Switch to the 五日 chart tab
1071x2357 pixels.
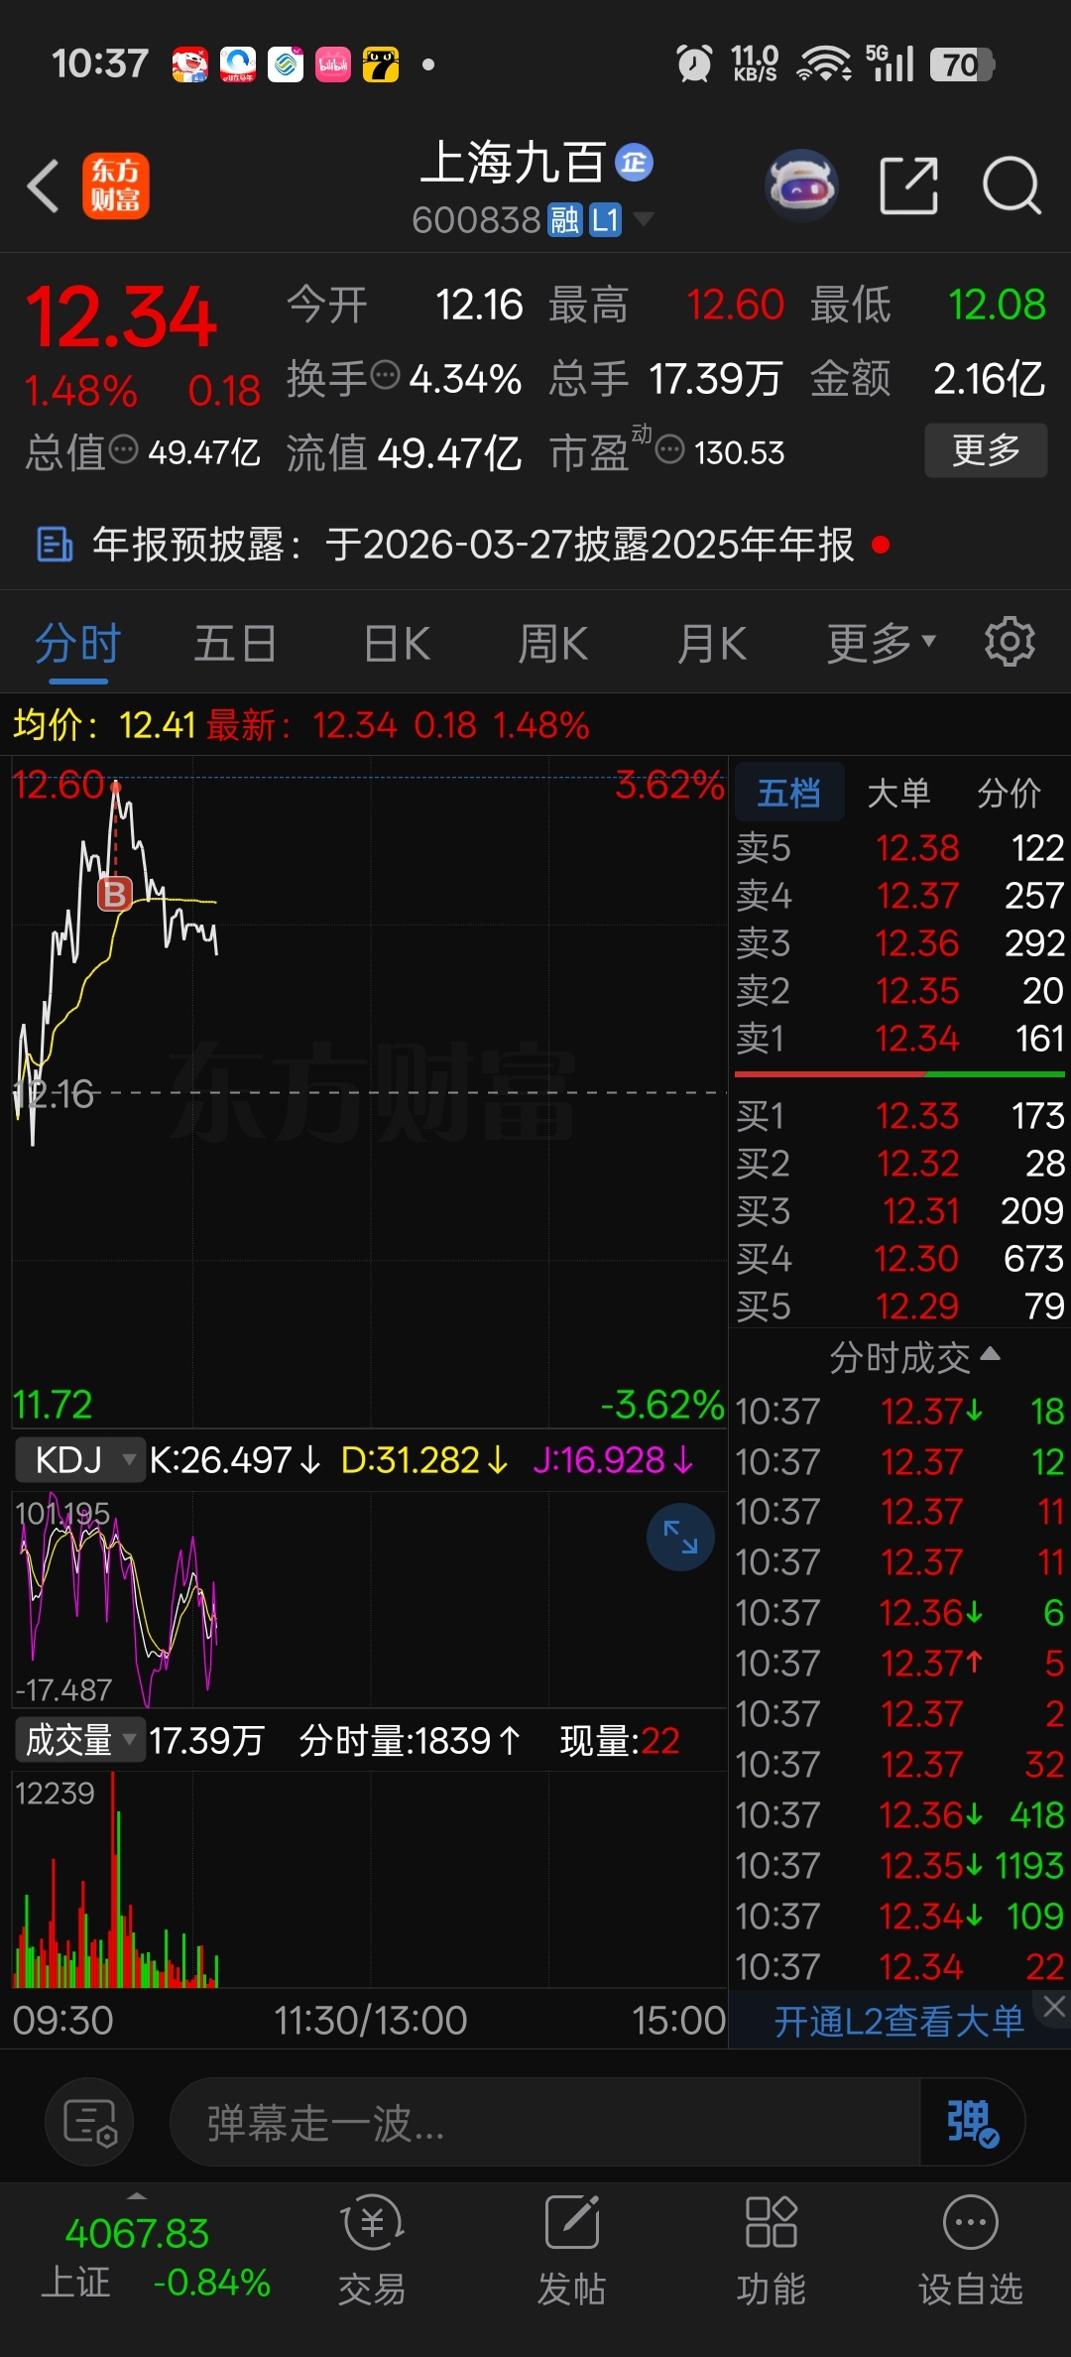[x=235, y=644]
